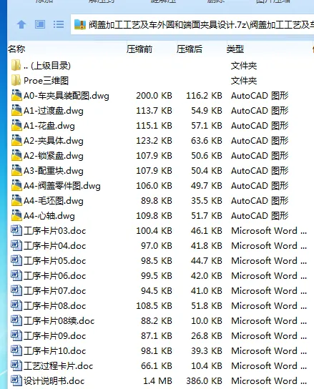Viewport: 314px width, 389px height.
Task: Select file name A2-夹具体.dwg
Action: (54, 141)
